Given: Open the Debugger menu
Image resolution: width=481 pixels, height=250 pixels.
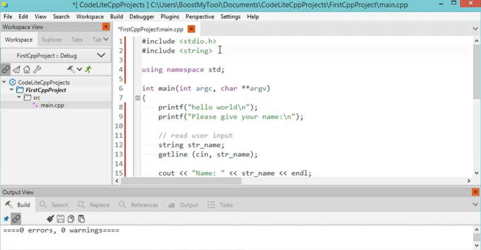Looking at the screenshot, I should [141, 16].
